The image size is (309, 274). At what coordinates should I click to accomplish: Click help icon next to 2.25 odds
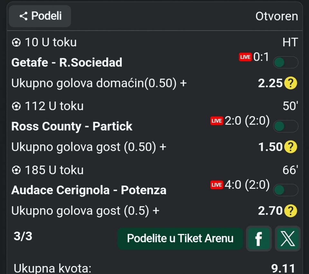[x=290, y=84]
